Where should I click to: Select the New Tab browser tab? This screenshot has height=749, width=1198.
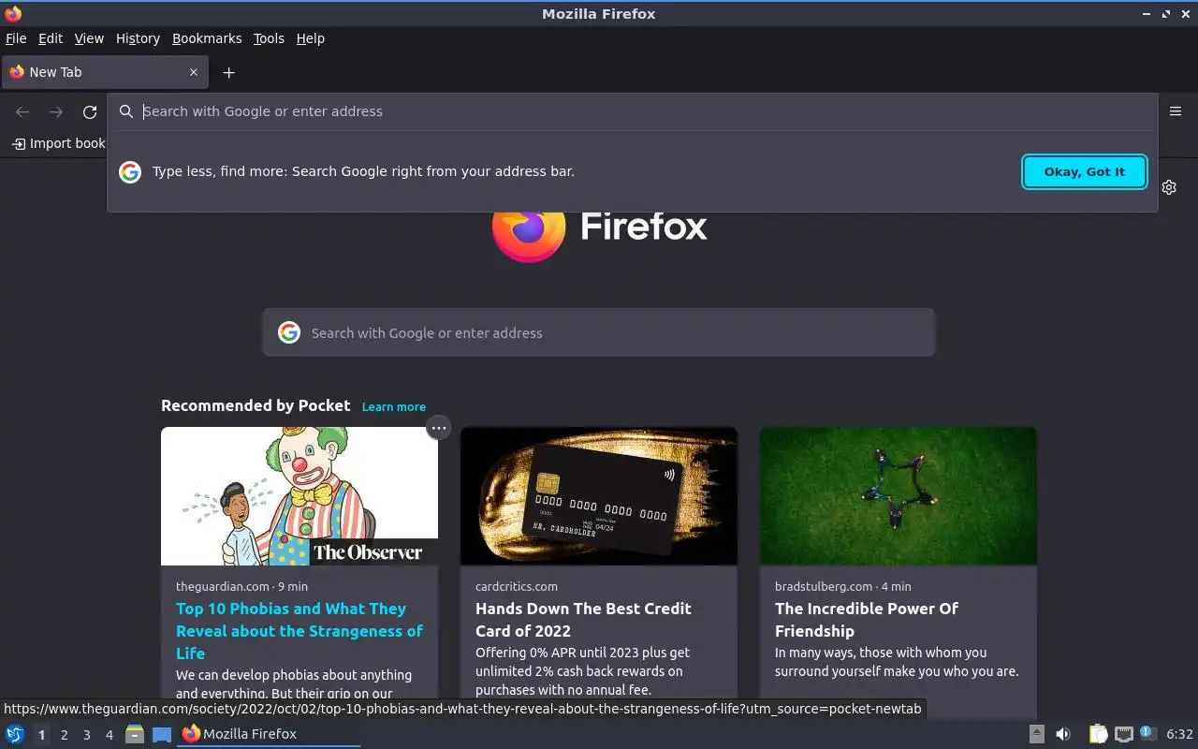[103, 72]
